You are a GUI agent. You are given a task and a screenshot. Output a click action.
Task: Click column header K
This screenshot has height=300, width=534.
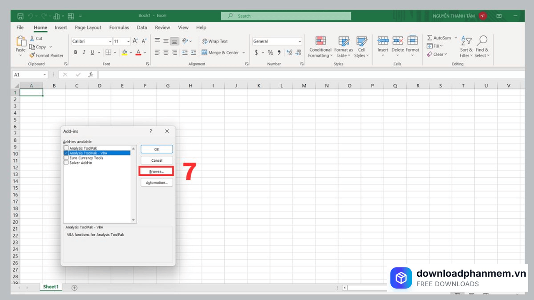pos(259,85)
